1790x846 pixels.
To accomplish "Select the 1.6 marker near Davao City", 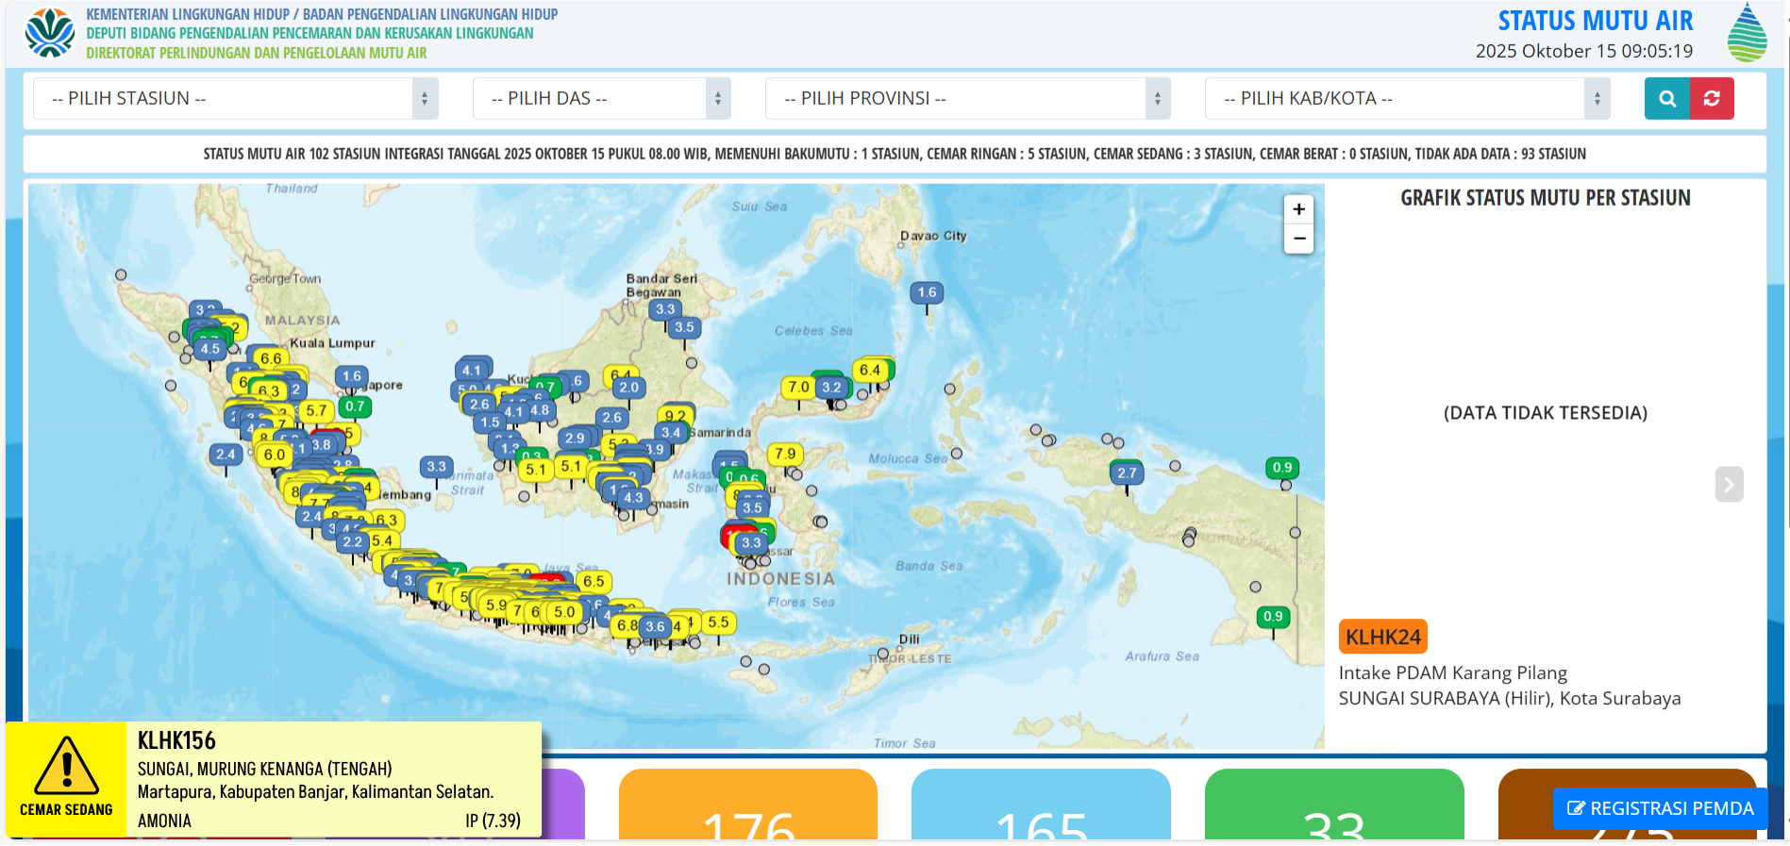I will [x=927, y=293].
